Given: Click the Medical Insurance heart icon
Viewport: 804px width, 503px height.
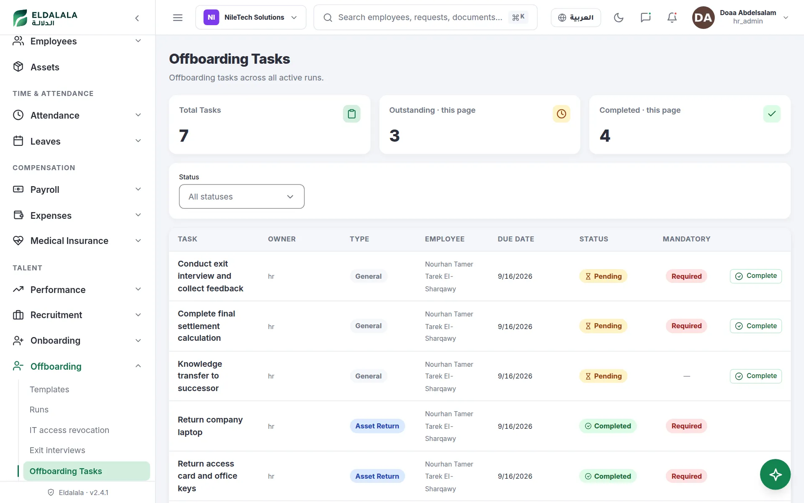Looking at the screenshot, I should (x=18, y=241).
